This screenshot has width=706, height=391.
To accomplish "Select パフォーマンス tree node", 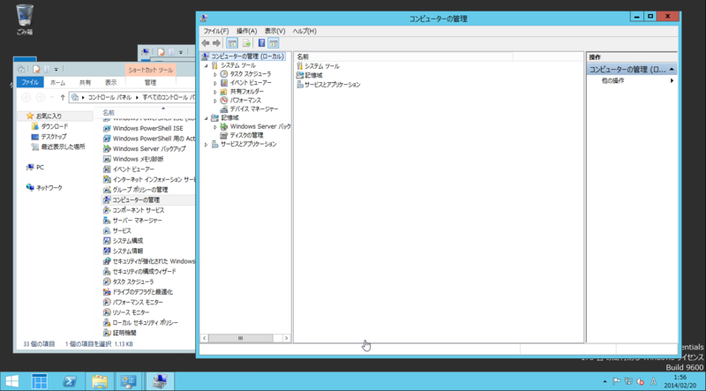I will click(245, 100).
